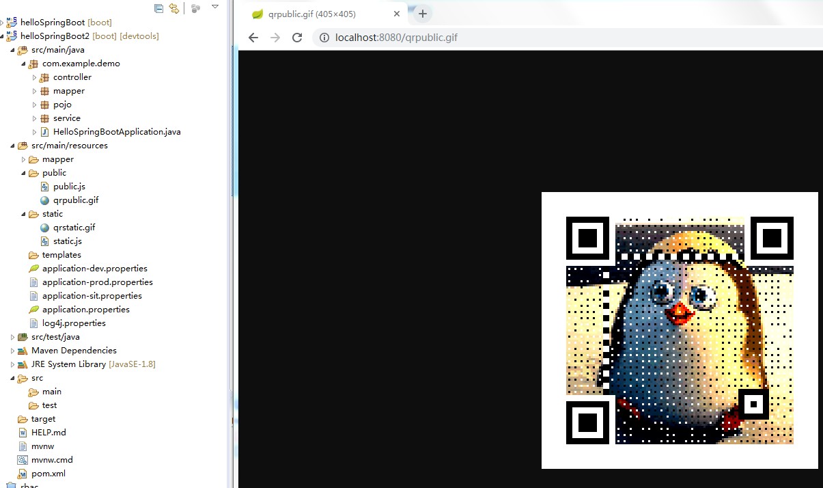
Task: Expand the service package
Action: 34,118
